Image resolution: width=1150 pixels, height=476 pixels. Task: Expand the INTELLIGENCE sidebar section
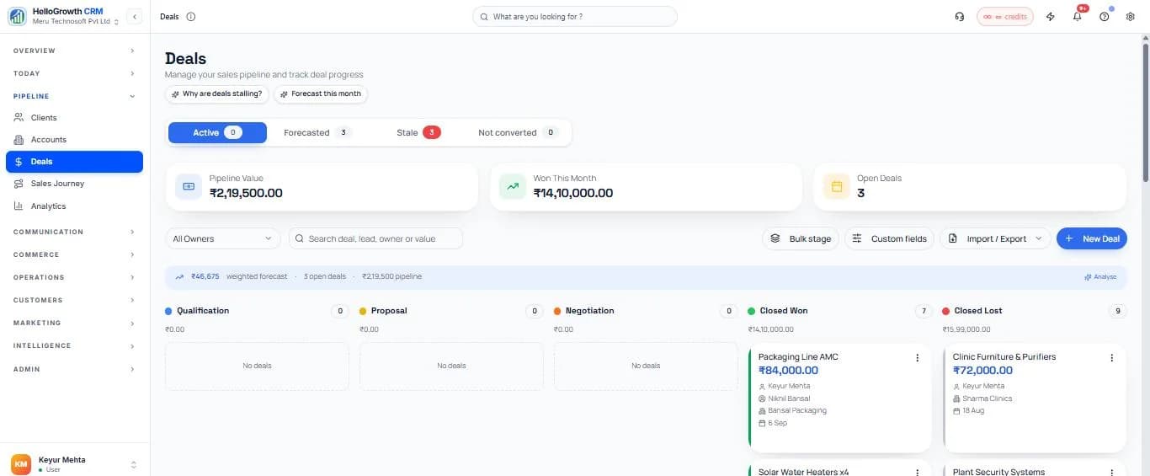pyautogui.click(x=74, y=345)
